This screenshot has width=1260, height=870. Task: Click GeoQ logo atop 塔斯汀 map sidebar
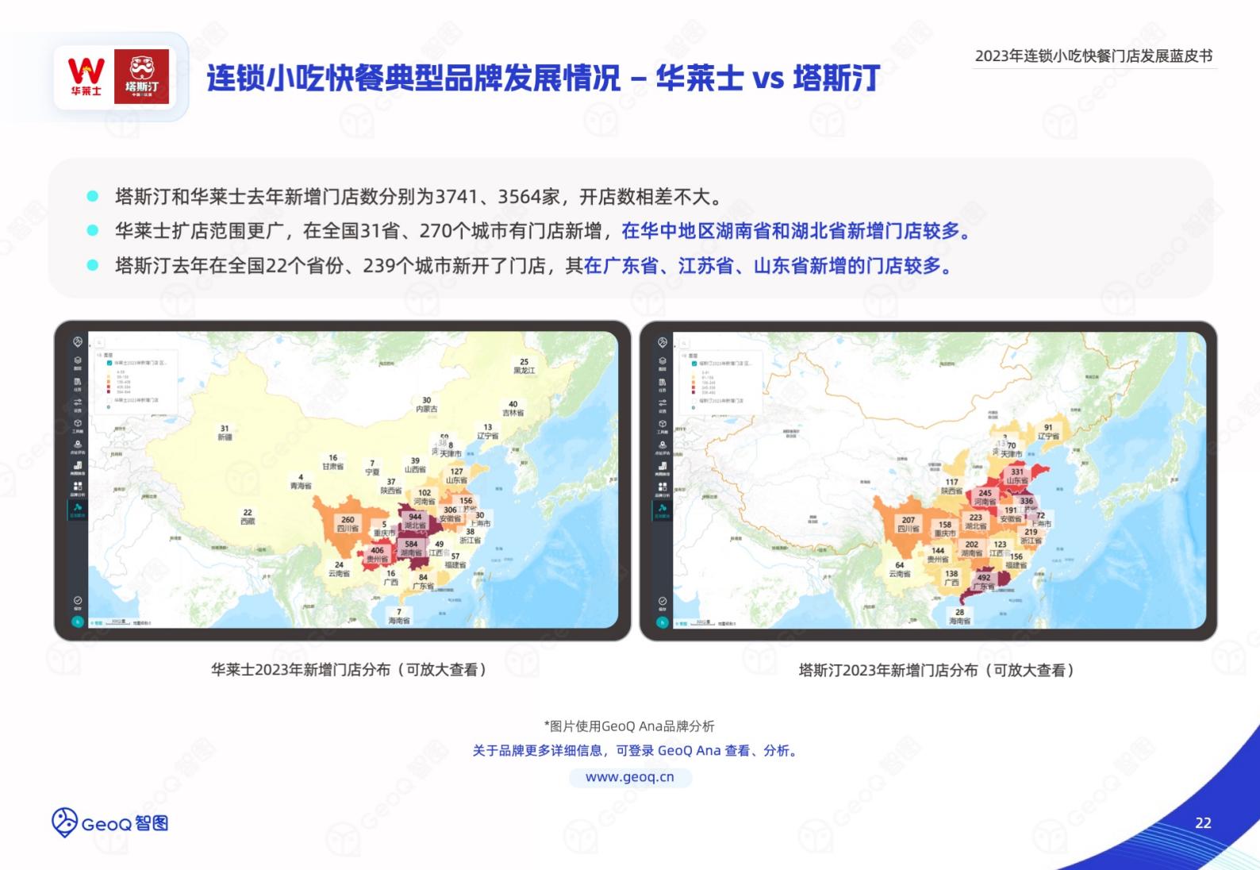tap(663, 342)
